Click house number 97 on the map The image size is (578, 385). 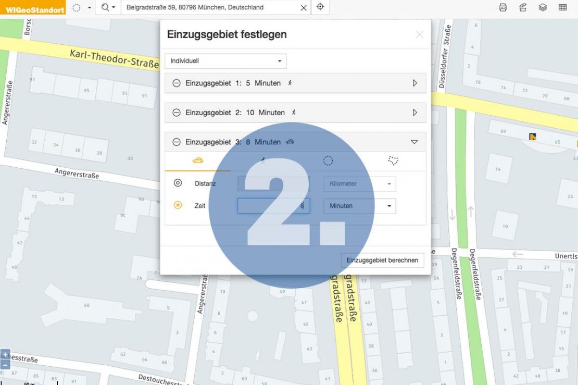coord(32,80)
